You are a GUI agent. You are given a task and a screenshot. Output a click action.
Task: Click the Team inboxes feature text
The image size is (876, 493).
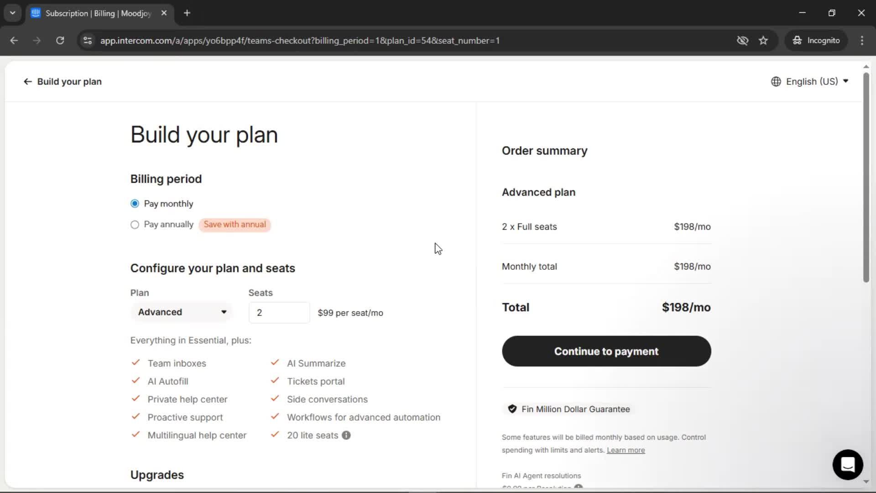click(x=177, y=363)
